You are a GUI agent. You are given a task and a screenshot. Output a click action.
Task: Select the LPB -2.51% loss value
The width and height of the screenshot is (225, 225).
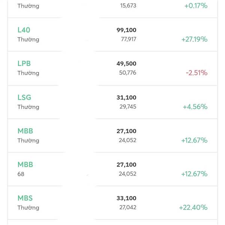pos(196,73)
